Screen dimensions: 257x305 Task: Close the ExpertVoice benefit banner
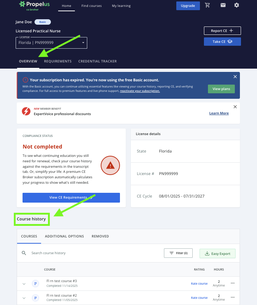[235, 107]
